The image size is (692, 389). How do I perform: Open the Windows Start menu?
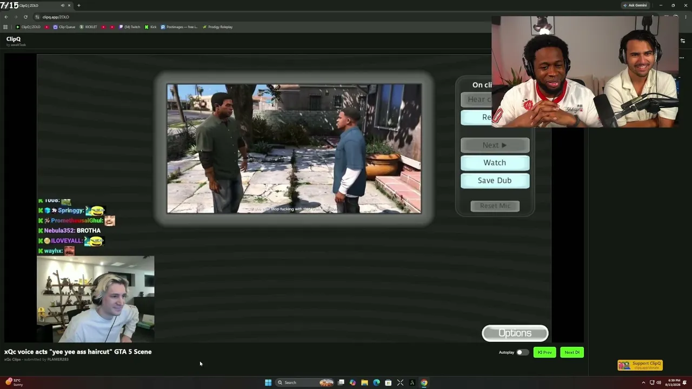(x=268, y=383)
